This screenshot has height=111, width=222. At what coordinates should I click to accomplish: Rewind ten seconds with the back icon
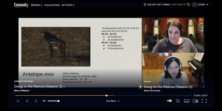27,101
